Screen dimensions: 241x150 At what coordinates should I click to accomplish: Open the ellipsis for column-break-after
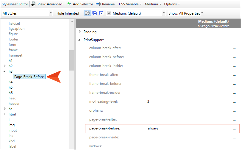pyautogui.click(x=234, y=48)
